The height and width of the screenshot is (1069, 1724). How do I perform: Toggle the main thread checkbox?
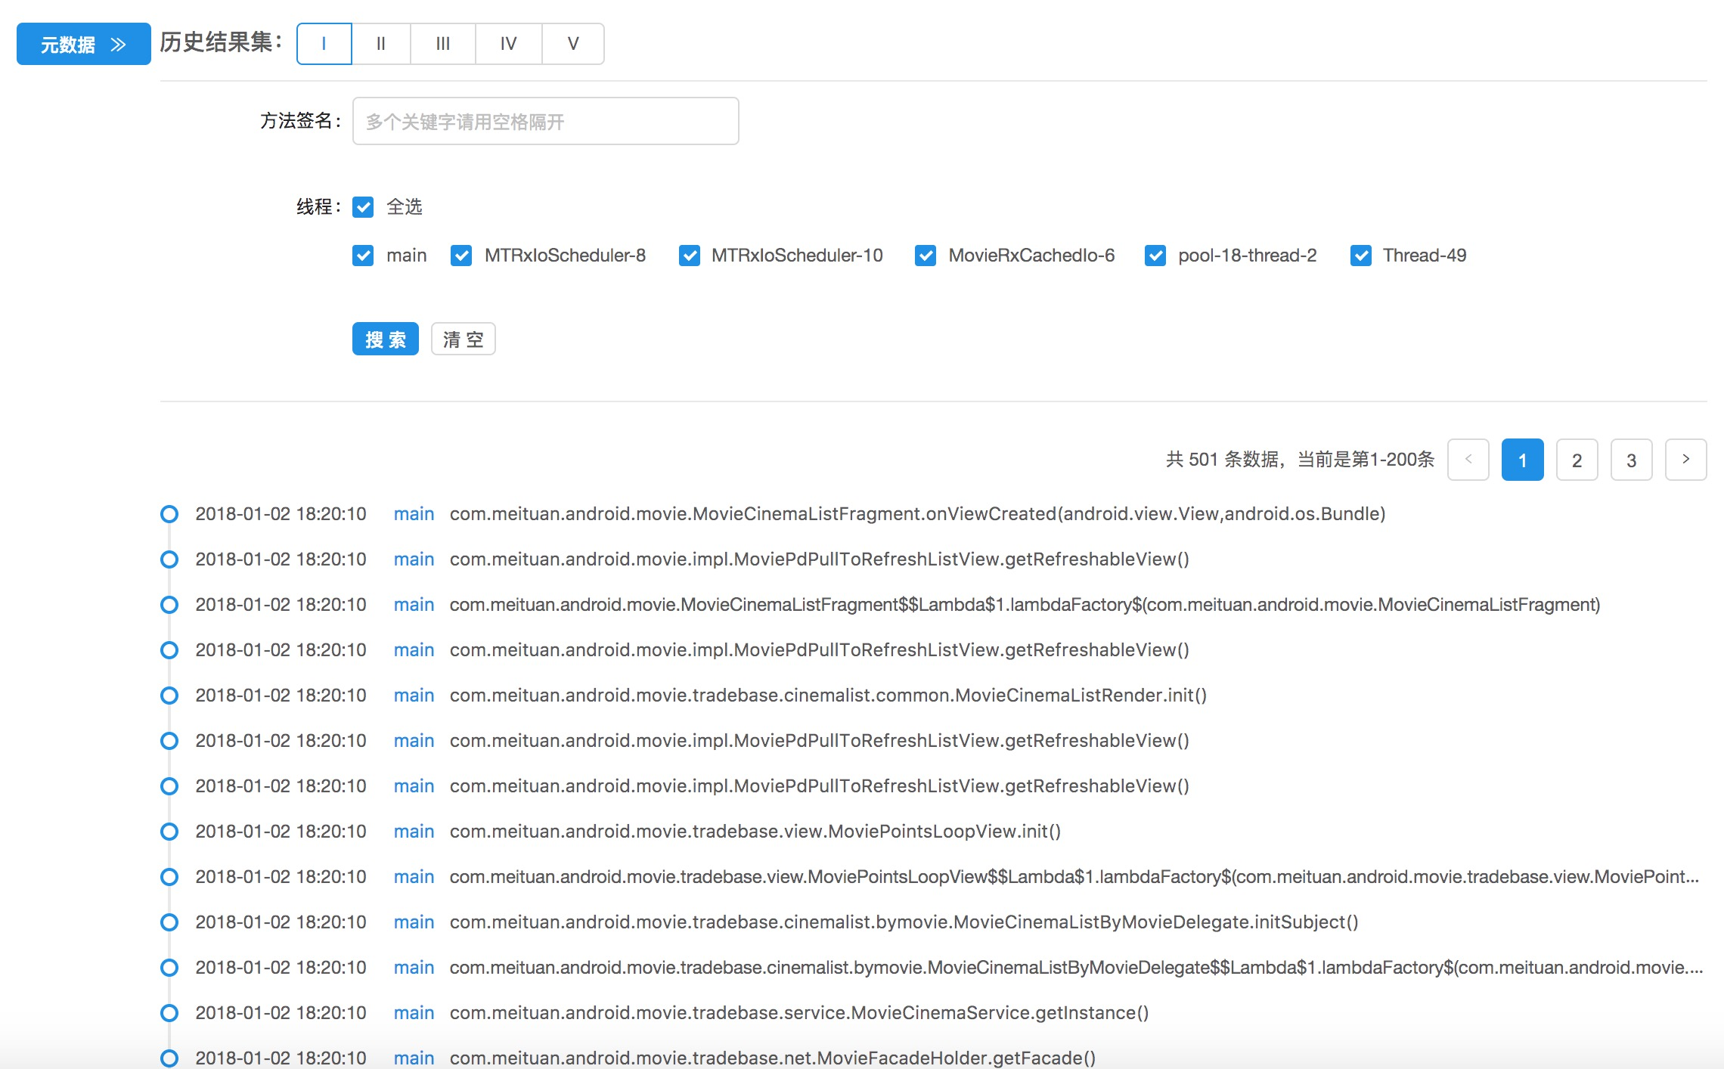(x=363, y=256)
